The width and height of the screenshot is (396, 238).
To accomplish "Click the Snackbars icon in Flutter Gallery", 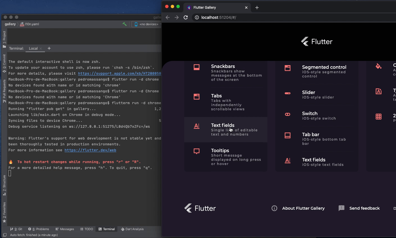I will (x=197, y=67).
